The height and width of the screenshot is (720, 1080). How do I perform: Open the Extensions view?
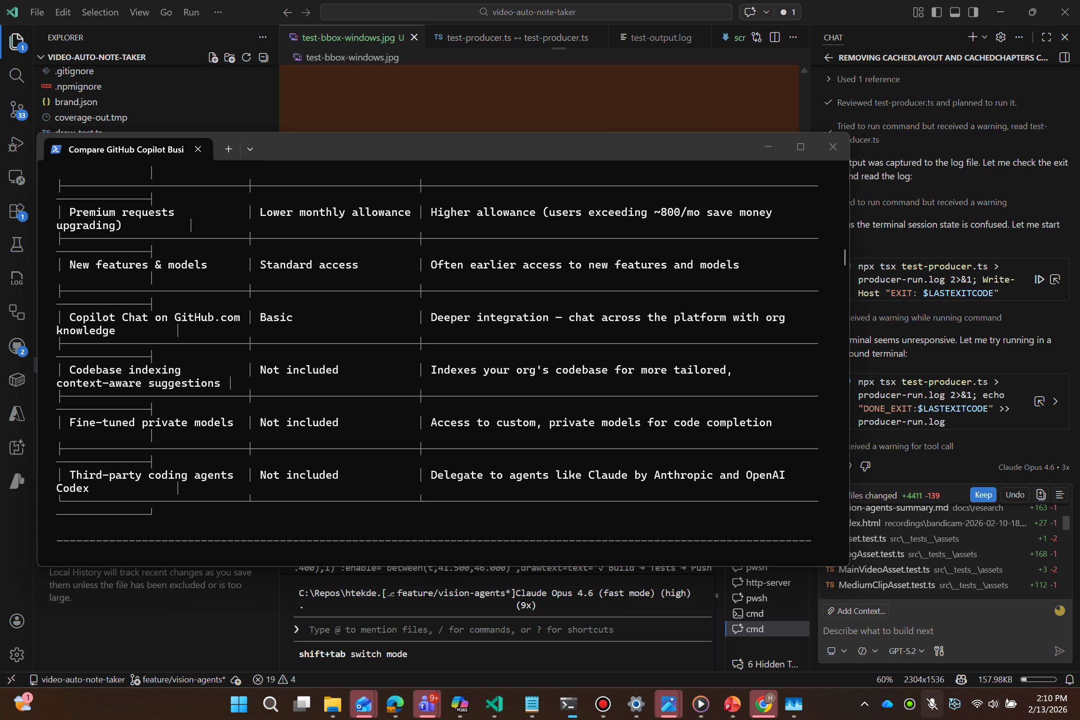(x=17, y=211)
